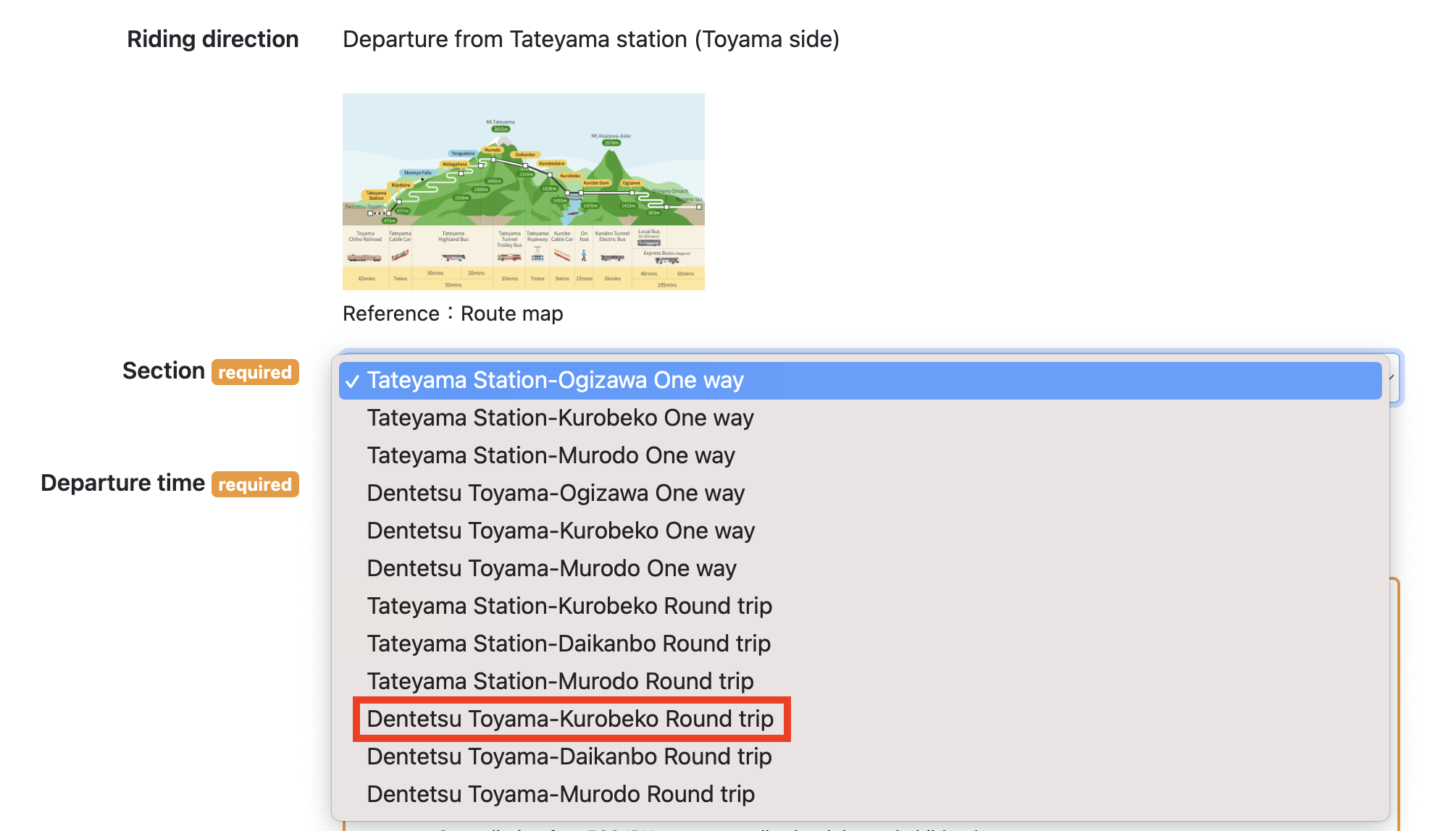The image size is (1456, 831).
Task: Pick Tateyama Station-Murodo One way
Action: pos(551,455)
